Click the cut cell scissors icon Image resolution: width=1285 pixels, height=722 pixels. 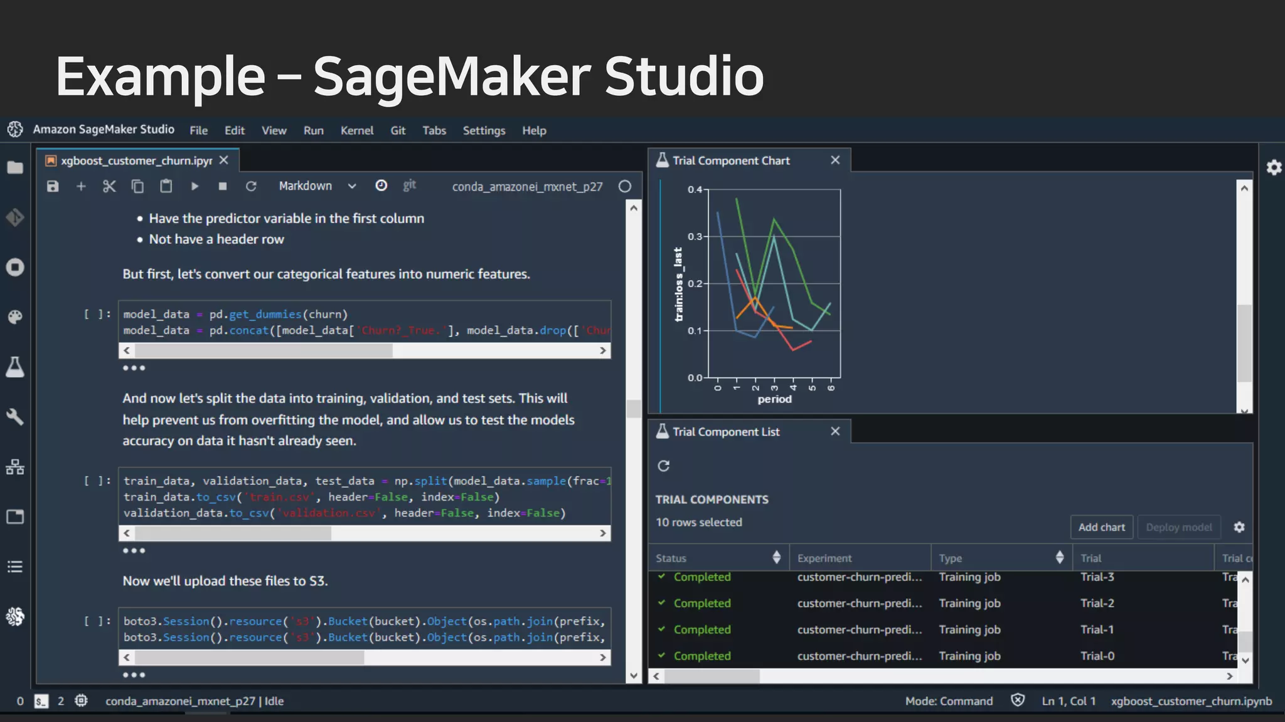[109, 186]
